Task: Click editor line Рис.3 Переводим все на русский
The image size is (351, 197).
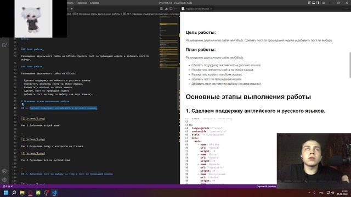Action: [x=46, y=160]
